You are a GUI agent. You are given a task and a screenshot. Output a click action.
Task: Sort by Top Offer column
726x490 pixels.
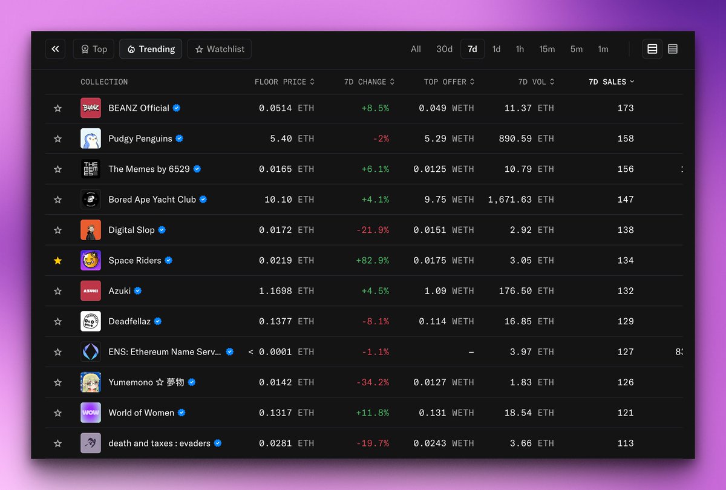(449, 82)
